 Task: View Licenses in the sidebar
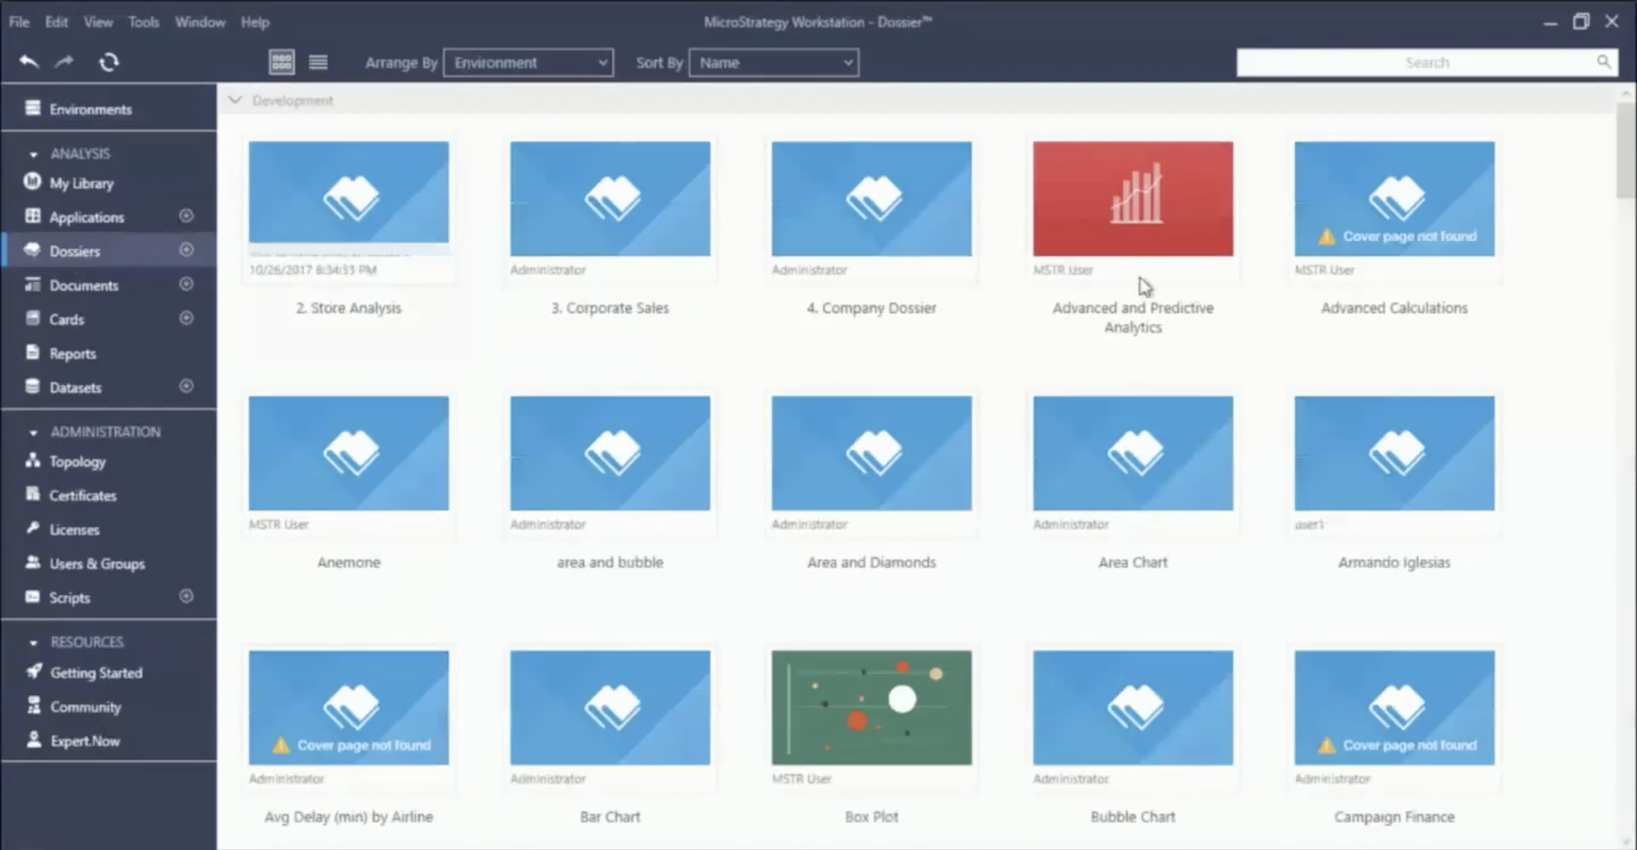point(74,529)
